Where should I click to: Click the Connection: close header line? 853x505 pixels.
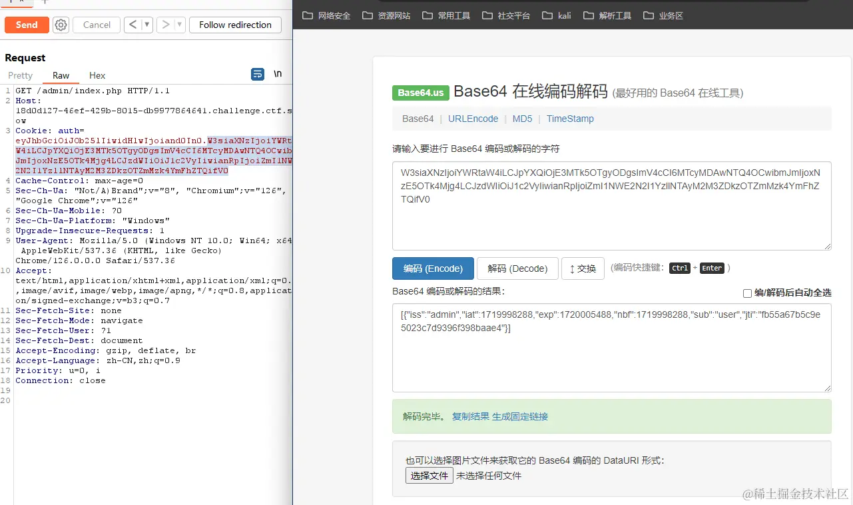[61, 380]
